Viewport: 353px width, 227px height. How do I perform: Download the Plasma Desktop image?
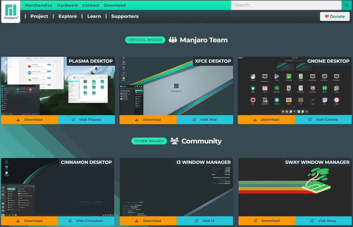[29, 119]
